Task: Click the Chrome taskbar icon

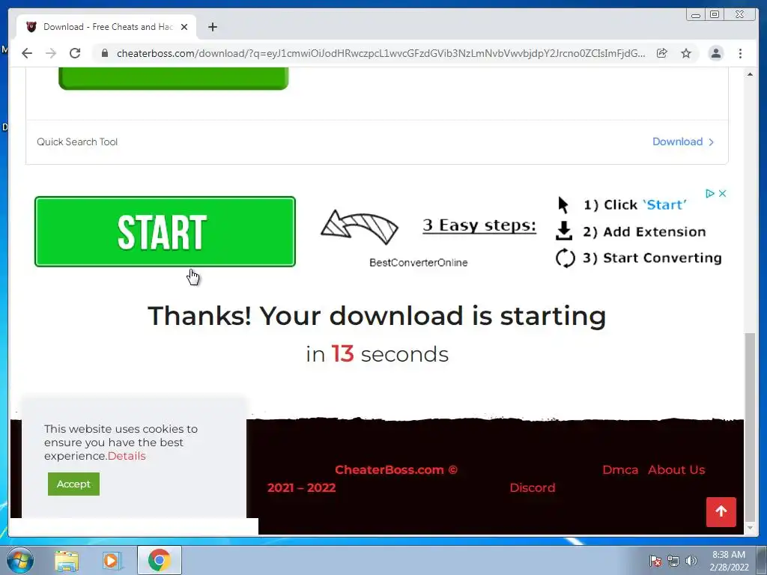Action: coord(160,560)
